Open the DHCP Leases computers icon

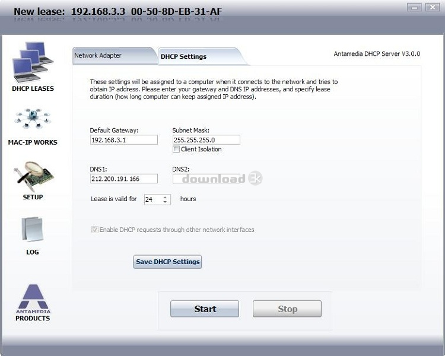33,62
